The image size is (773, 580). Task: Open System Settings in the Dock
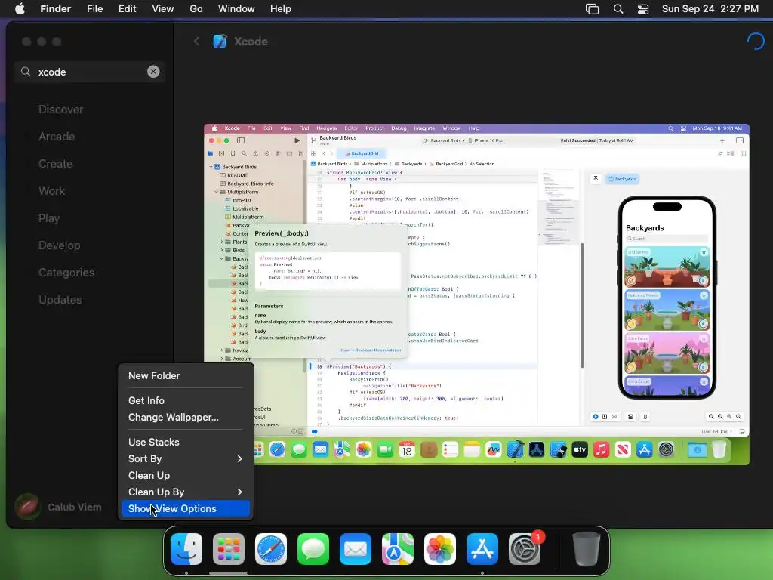(525, 549)
